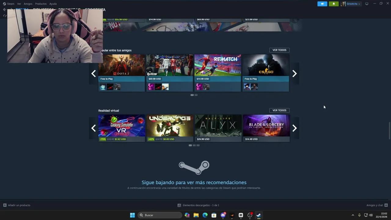391x220 pixels.
Task: Open the Cooking Simulator VR card
Action: click(x=122, y=128)
